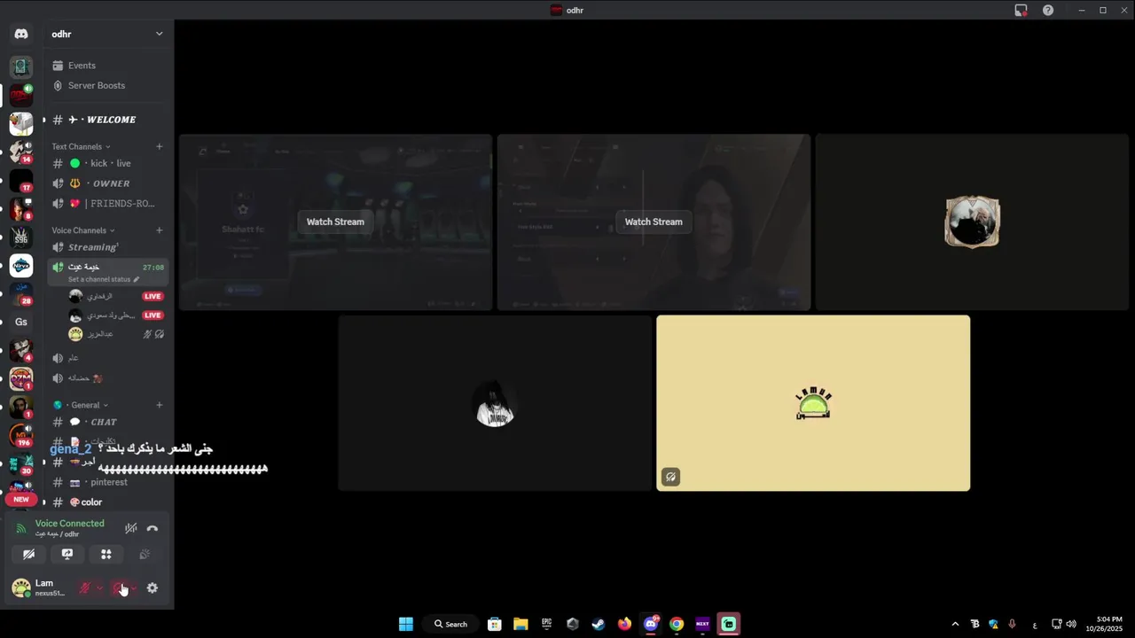Image resolution: width=1135 pixels, height=638 pixels.
Task: Open soundboard icon
Action: pyautogui.click(x=145, y=554)
